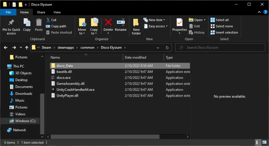The image size is (269, 146).
Task: Click Select all in ribbon
Action: point(219,20)
